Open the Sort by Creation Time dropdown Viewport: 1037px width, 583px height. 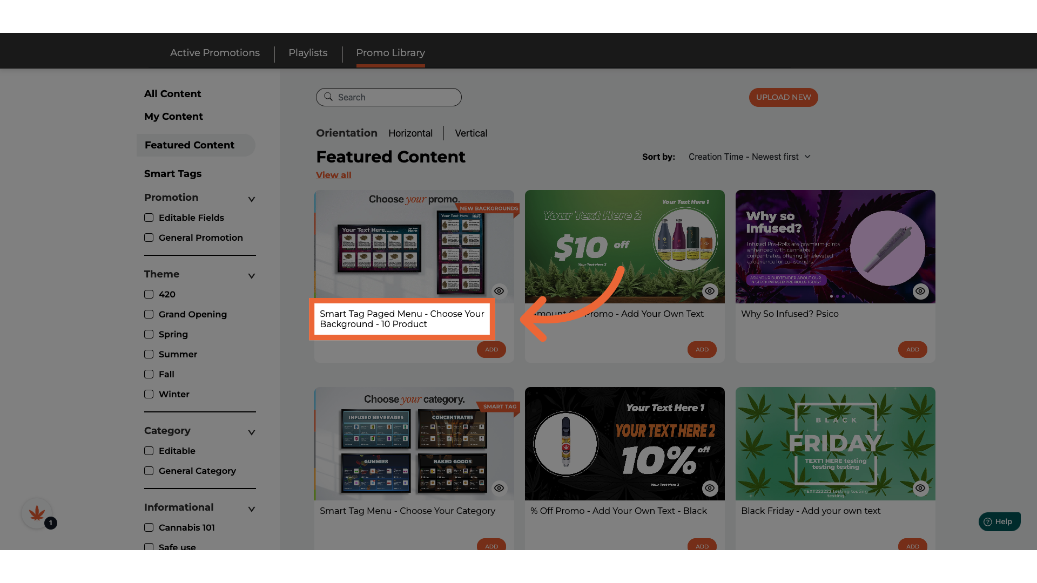749,157
